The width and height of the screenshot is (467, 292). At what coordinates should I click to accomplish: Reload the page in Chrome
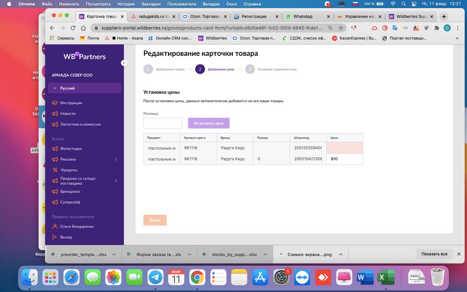click(x=73, y=28)
